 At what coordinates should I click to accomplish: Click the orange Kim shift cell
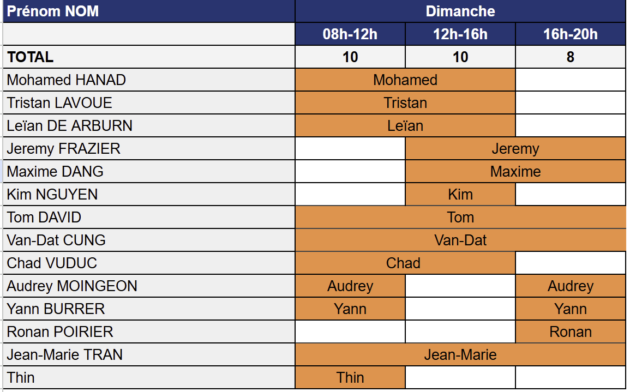460,195
